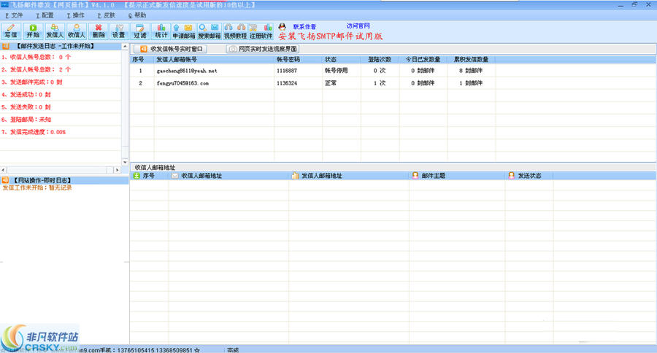
Task: Click the 过滤 filter toolbar icon
Action: (x=140, y=31)
